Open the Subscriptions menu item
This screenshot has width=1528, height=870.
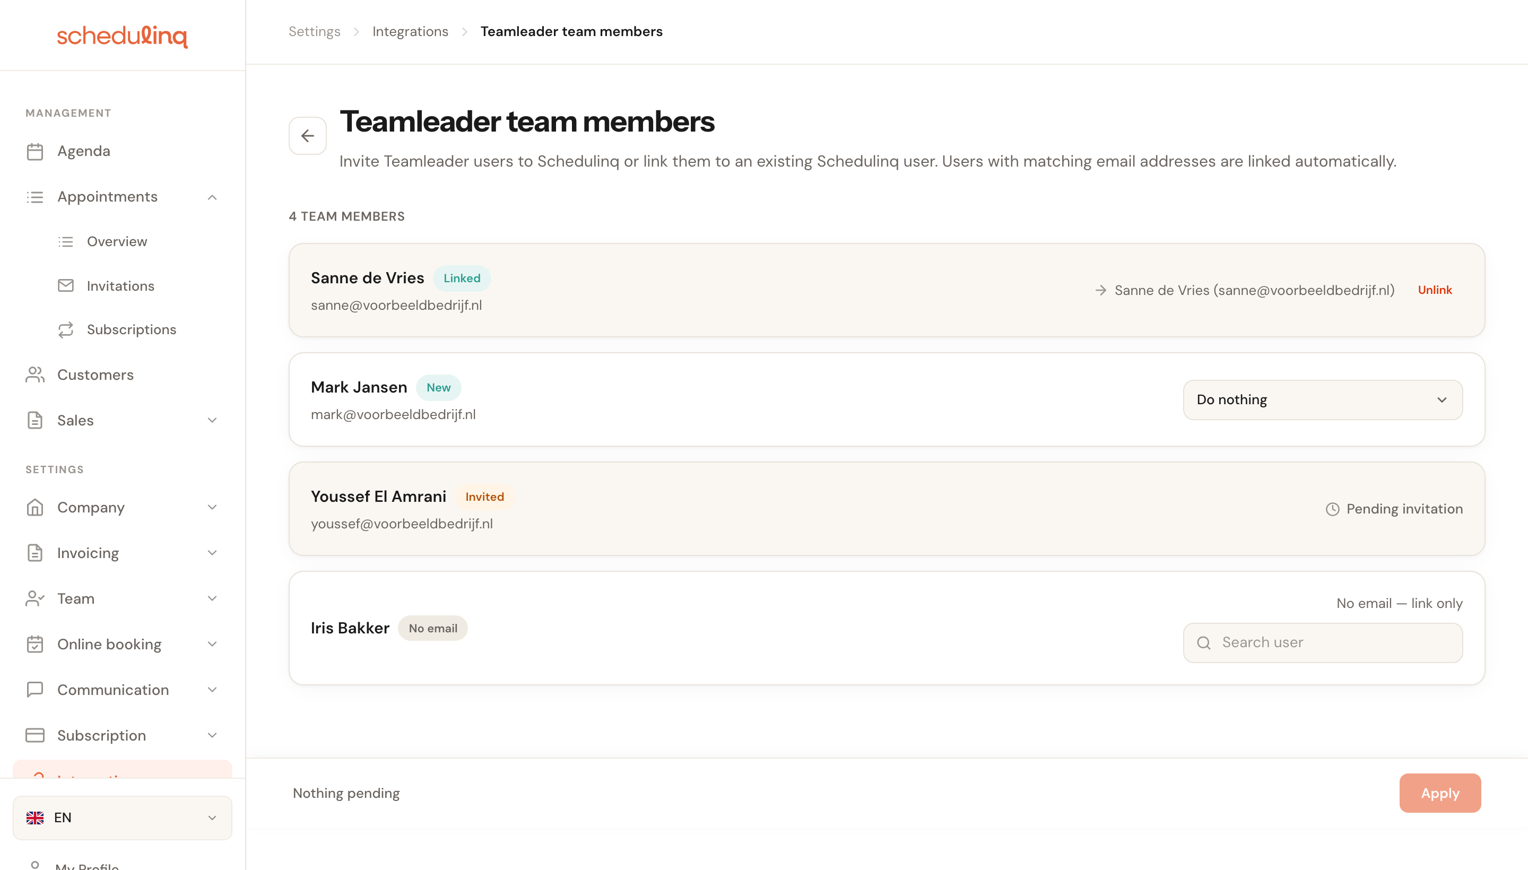click(x=132, y=330)
